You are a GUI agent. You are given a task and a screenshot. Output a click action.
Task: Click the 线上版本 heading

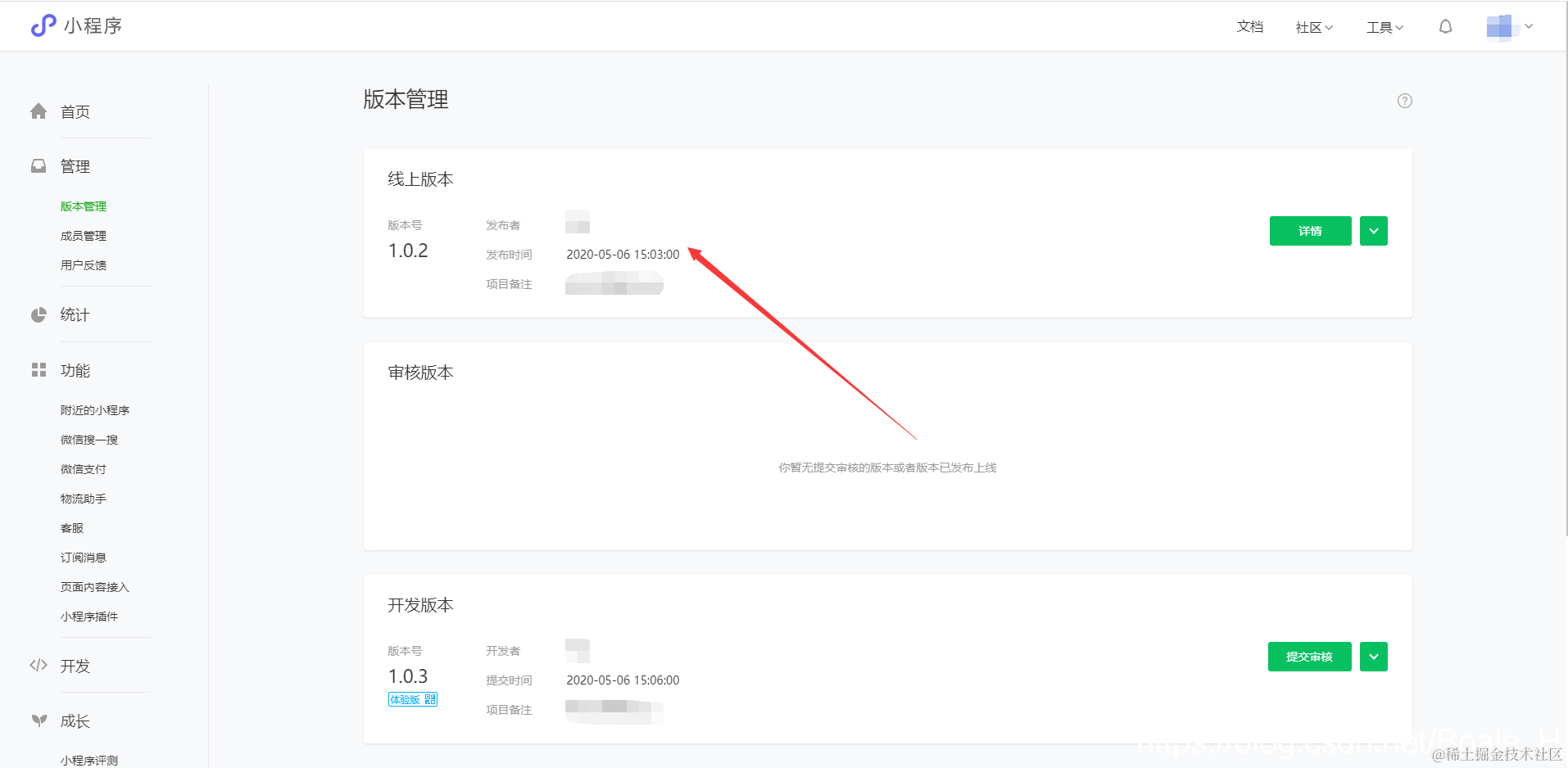coord(420,179)
